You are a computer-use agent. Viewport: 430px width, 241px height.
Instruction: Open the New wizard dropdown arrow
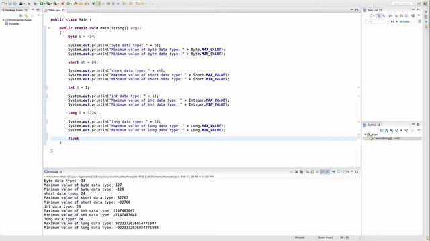(7, 4)
